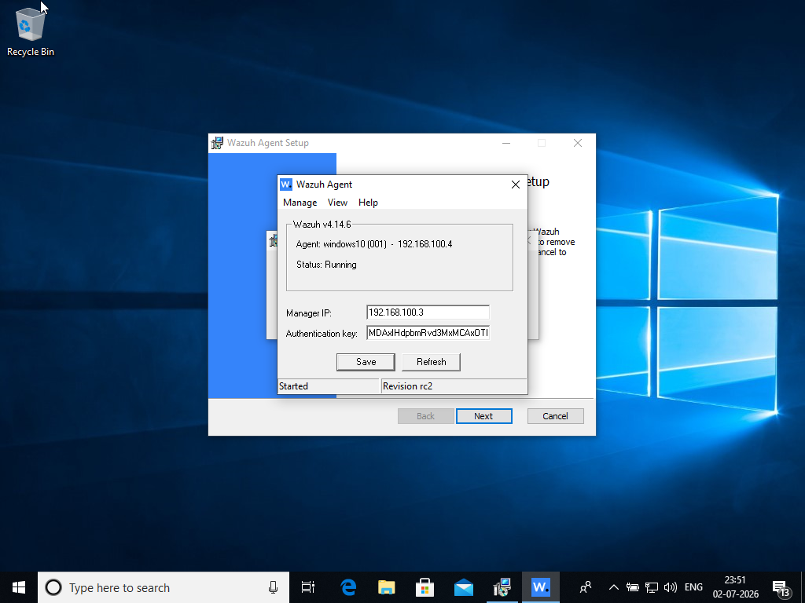Screen dimensions: 805x603
Task: Open Task View on the taskbar
Action: [x=308, y=587]
